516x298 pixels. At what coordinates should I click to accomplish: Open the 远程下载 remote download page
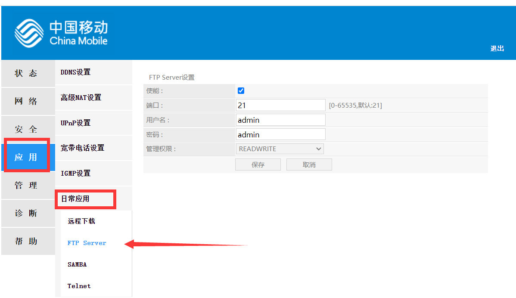coord(81,221)
